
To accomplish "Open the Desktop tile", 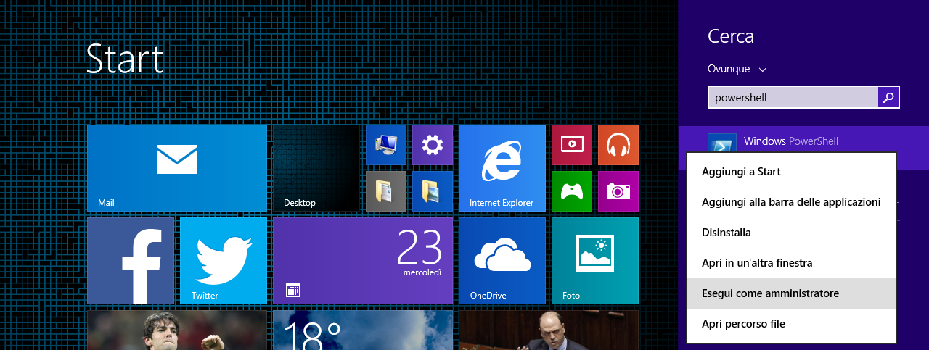I will pos(316,168).
